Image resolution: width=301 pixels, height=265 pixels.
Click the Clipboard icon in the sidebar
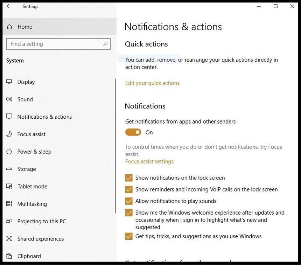click(9, 256)
